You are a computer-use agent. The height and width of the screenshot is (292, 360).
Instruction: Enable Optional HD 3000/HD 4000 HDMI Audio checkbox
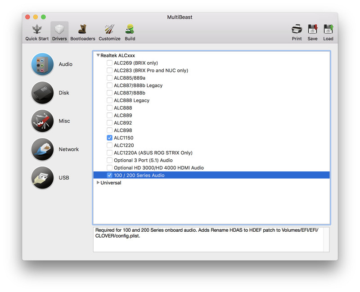pyautogui.click(x=109, y=168)
